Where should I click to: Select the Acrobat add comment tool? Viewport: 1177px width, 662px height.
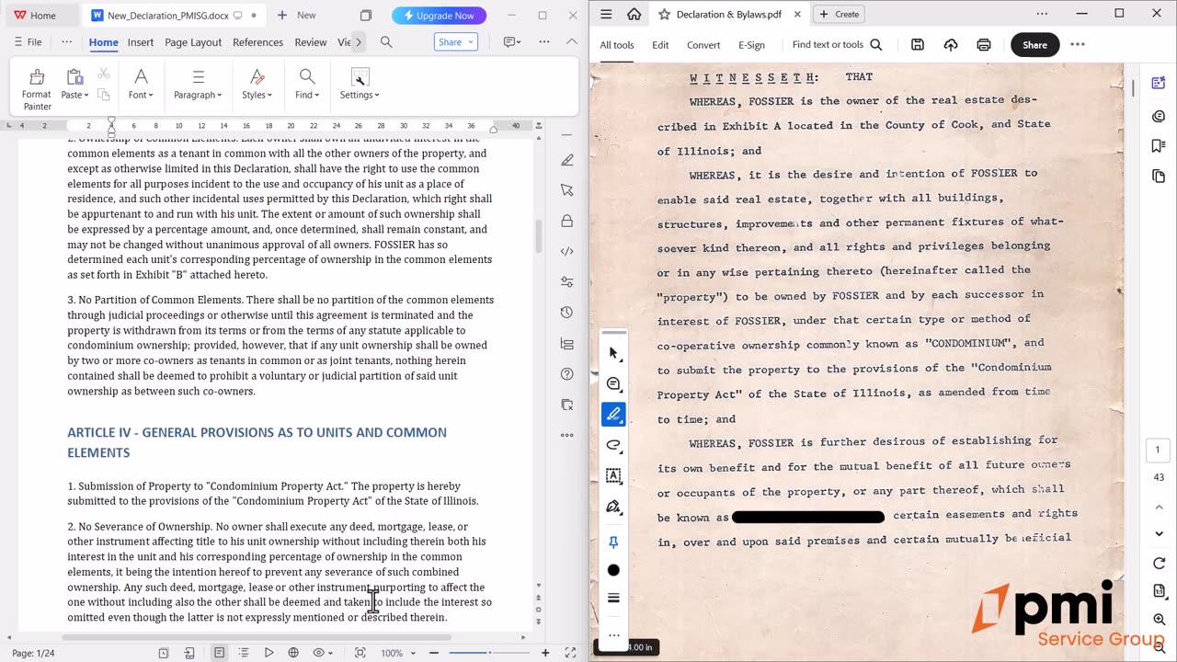pyautogui.click(x=613, y=384)
